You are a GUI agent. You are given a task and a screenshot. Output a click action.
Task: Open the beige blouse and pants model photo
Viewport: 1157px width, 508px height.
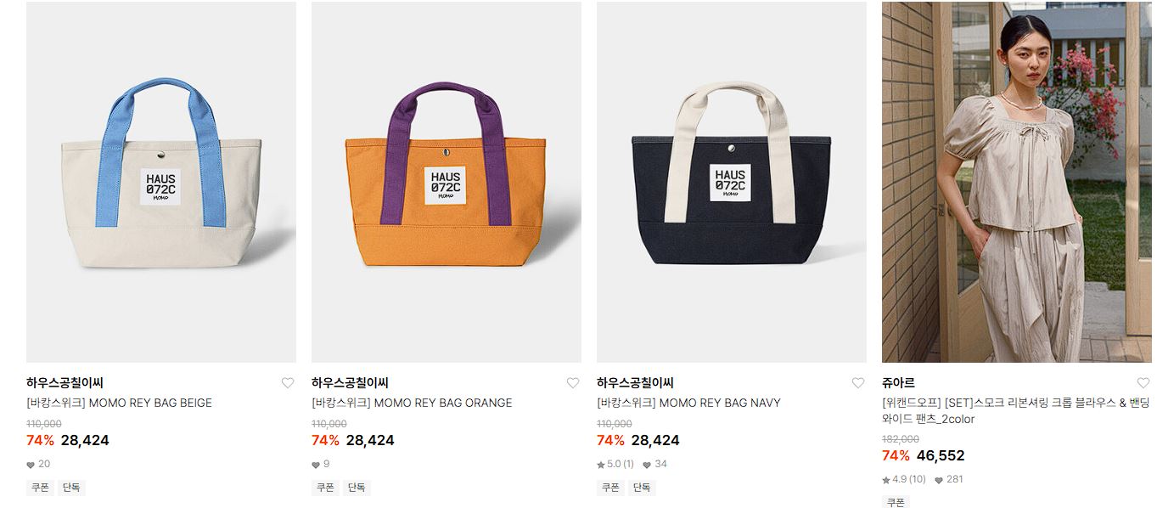[1017, 182]
